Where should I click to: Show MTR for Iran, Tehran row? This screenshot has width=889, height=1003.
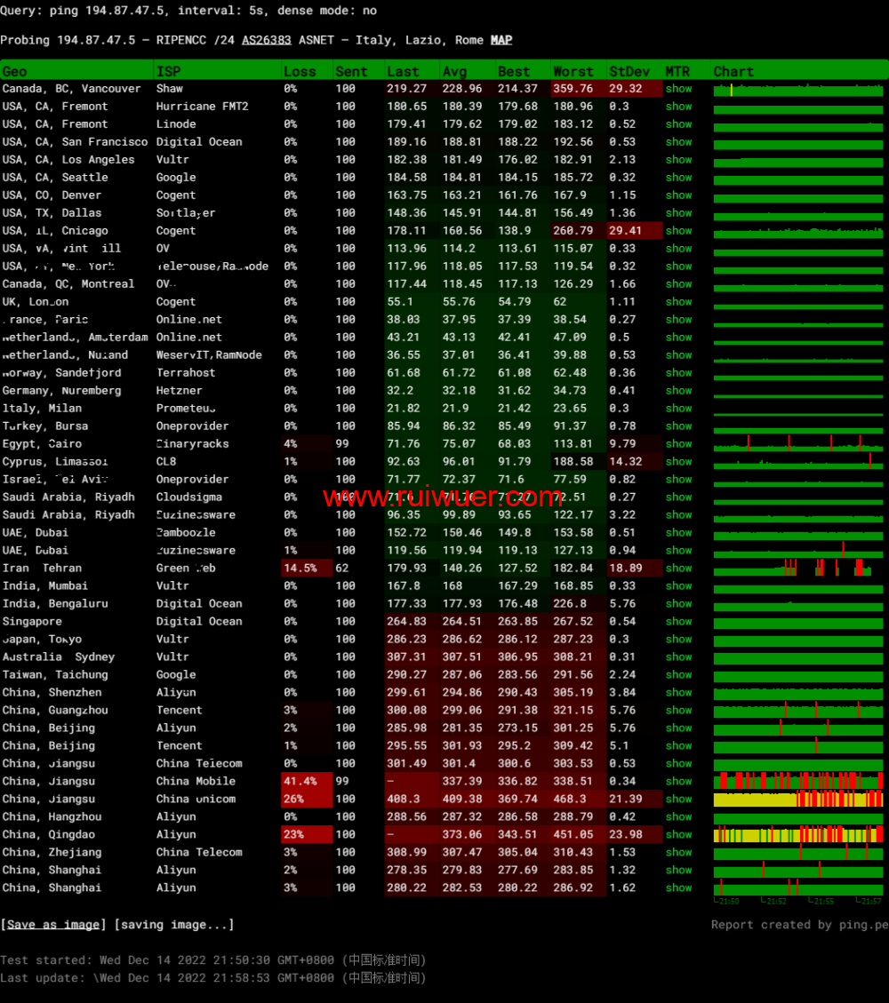point(678,569)
